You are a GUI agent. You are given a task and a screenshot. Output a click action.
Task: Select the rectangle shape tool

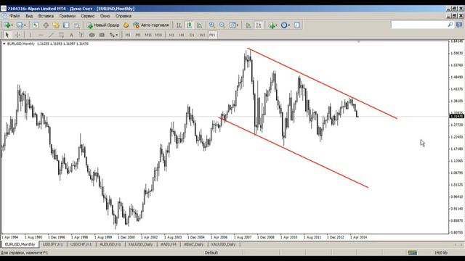click(102, 35)
